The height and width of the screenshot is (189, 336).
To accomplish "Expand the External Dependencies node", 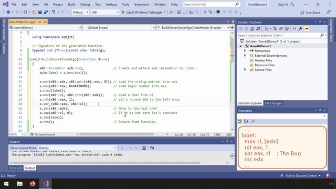I will coord(245,56).
